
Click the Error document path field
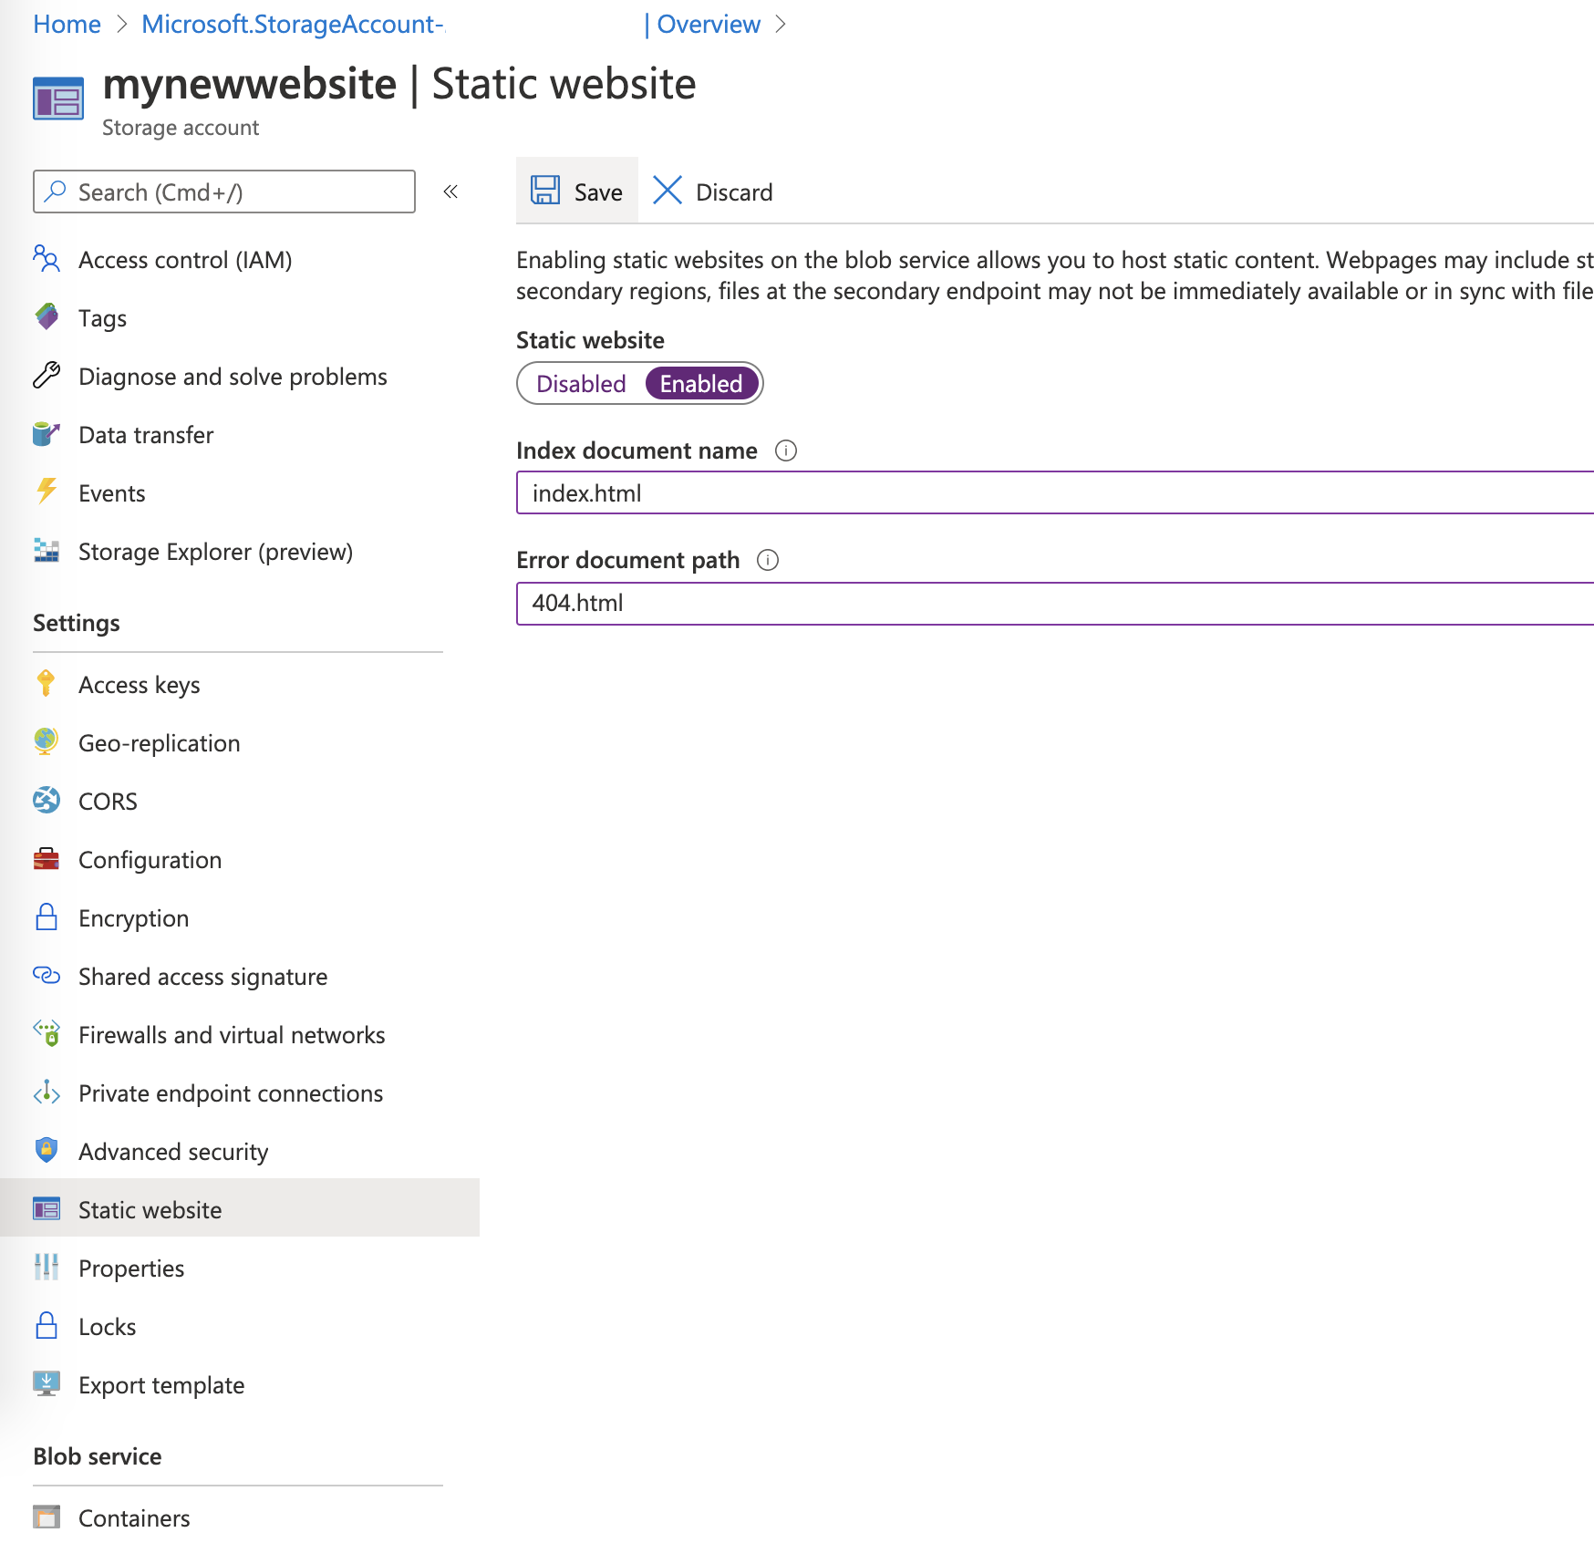point(1055,603)
